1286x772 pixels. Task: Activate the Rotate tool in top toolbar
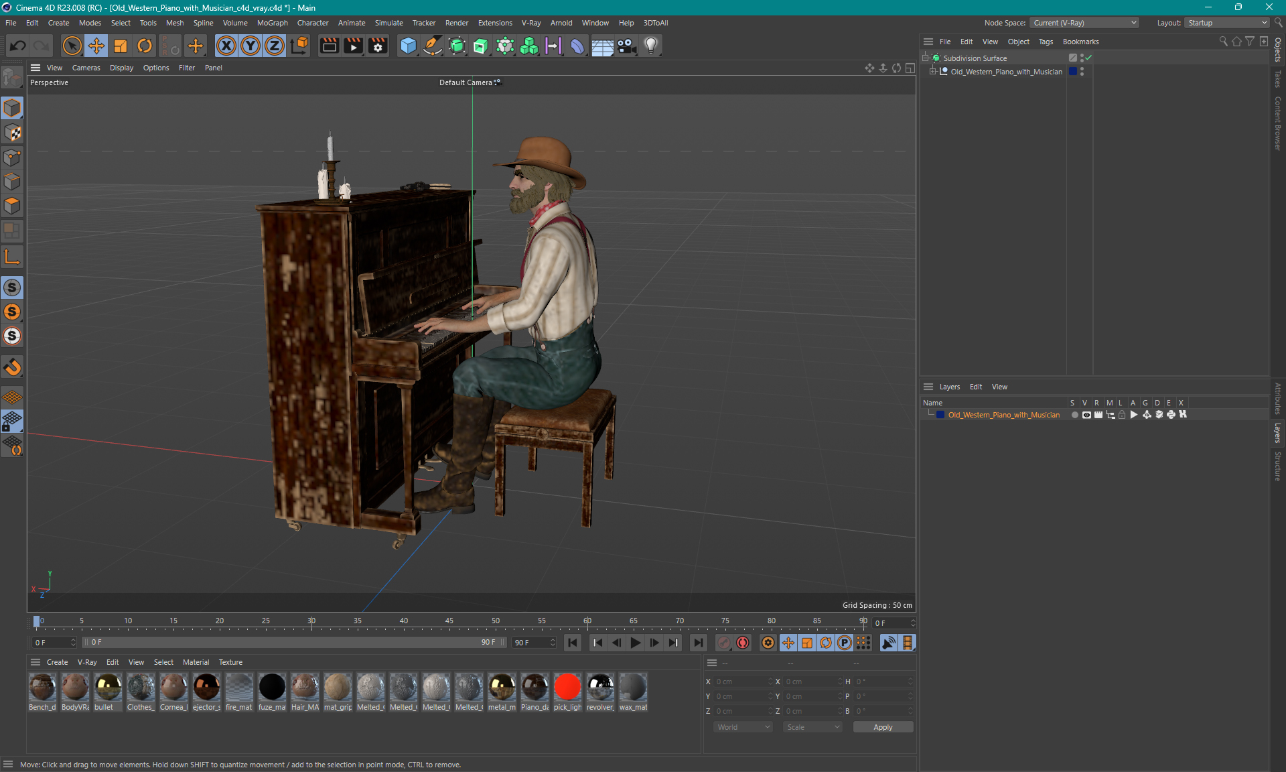145,46
